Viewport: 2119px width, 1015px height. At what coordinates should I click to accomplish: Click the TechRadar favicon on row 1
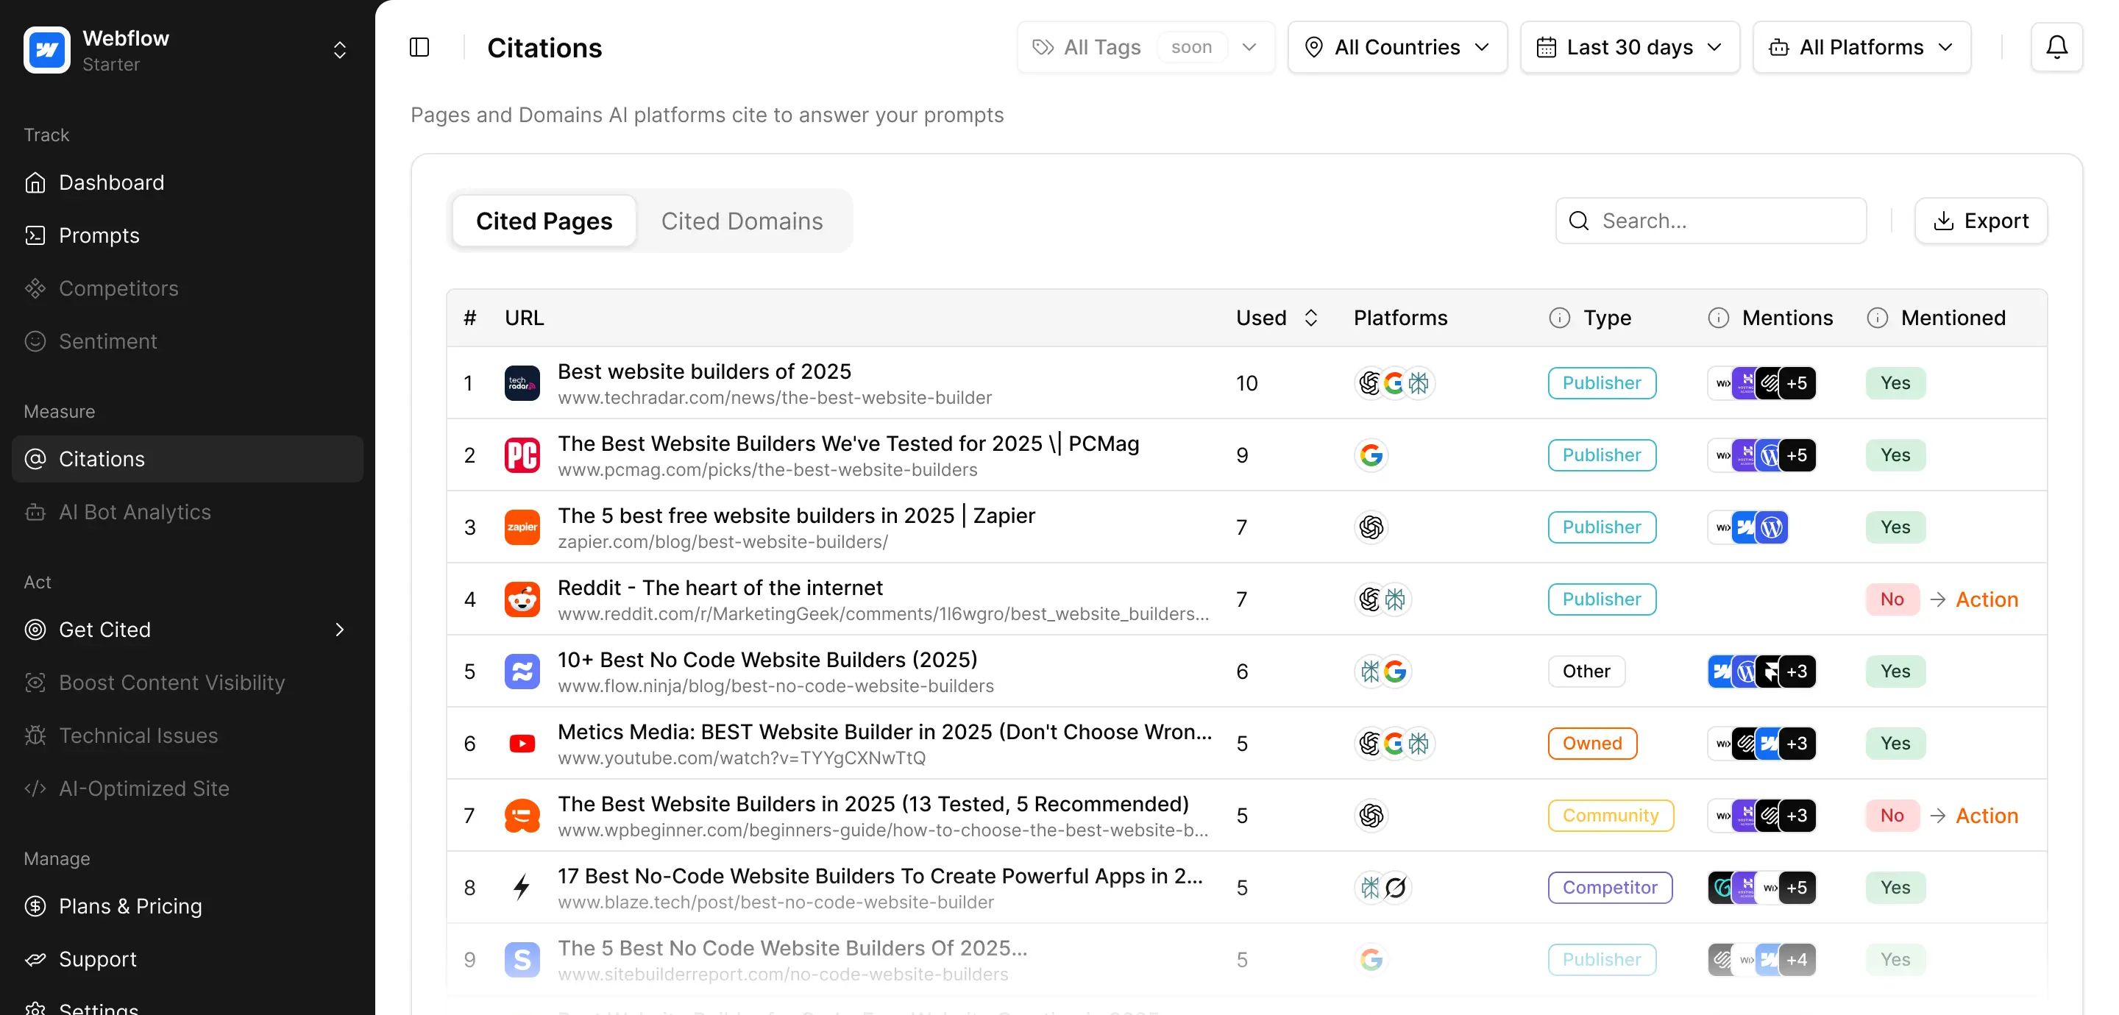(522, 382)
